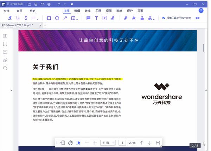Open the 111% zoom level dropdown
211x151 pixels.
[x=108, y=143]
